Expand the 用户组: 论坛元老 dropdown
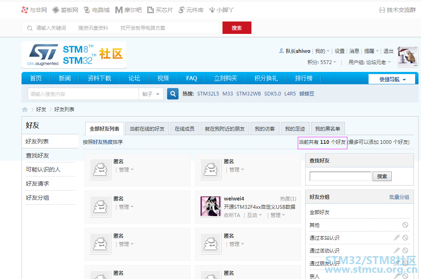The width and height of the screenshot is (421, 279). point(369,62)
